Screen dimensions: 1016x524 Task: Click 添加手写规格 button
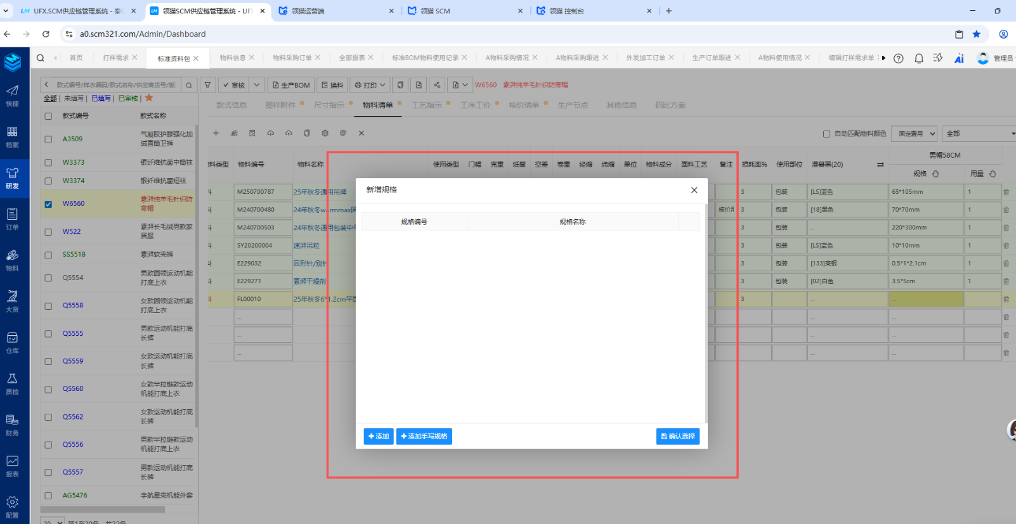pyautogui.click(x=424, y=437)
